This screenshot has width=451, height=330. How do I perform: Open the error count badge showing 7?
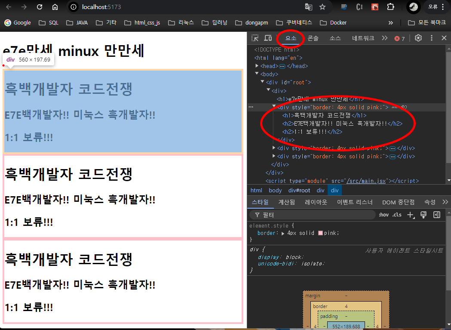tap(399, 39)
